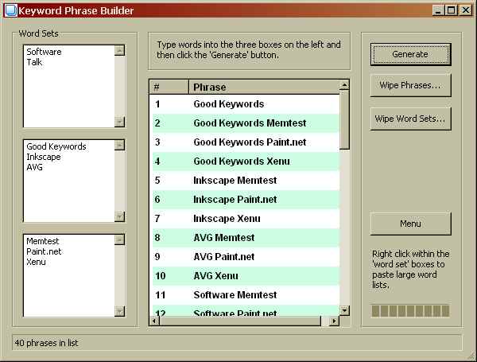Select the row numbered 1 in the list
The width and height of the screenshot is (477, 362).
click(x=246, y=104)
